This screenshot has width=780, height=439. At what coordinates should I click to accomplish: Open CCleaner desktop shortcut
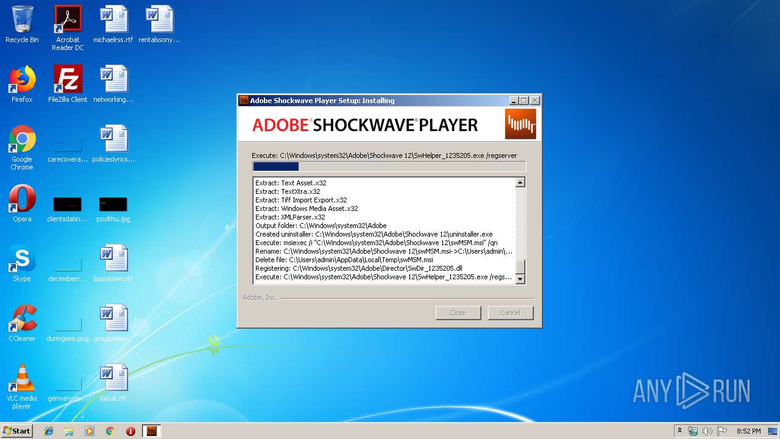(x=22, y=323)
